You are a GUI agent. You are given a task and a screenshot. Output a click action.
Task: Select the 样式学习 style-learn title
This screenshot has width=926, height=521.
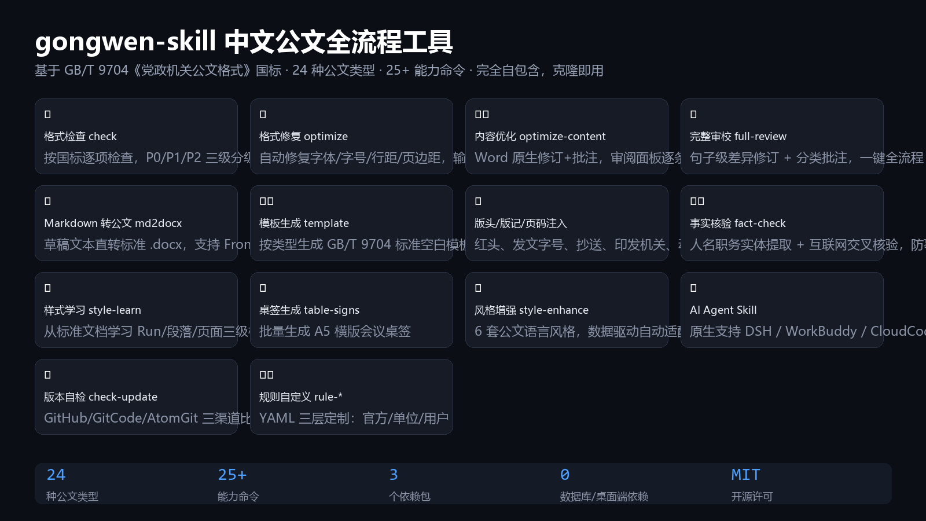coord(93,310)
